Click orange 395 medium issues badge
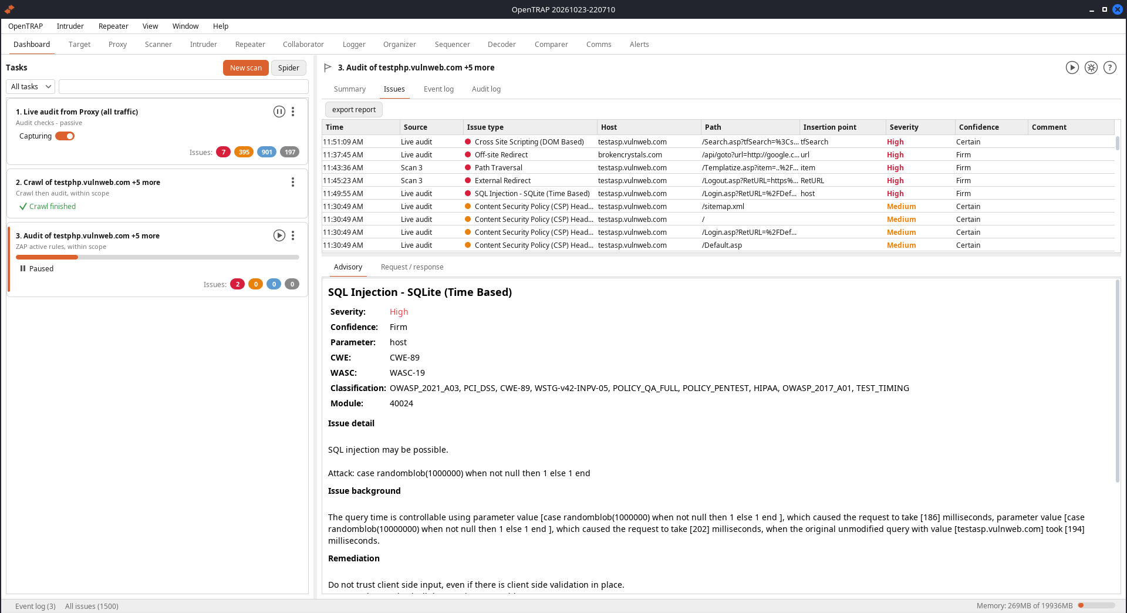 (x=244, y=152)
